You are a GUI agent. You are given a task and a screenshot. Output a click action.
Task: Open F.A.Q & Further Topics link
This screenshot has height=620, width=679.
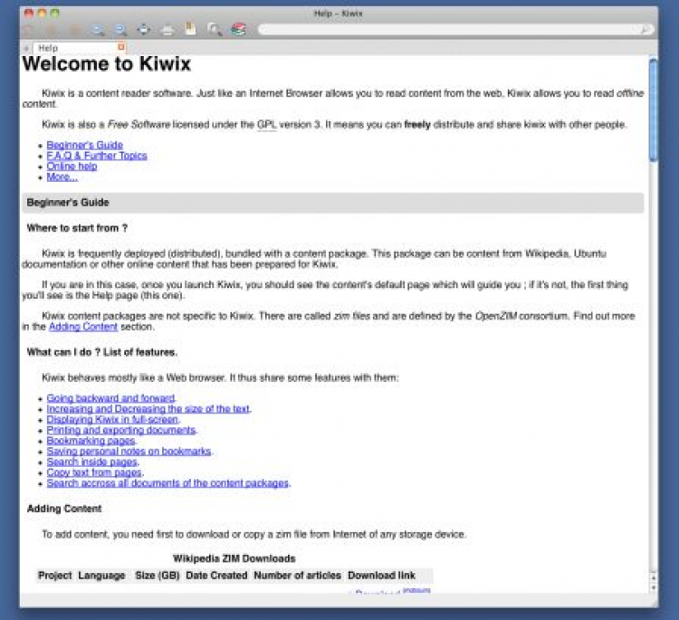[x=97, y=156]
